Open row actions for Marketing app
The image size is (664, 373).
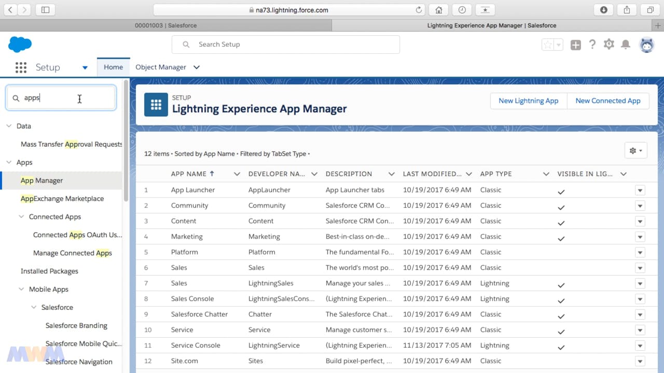640,237
